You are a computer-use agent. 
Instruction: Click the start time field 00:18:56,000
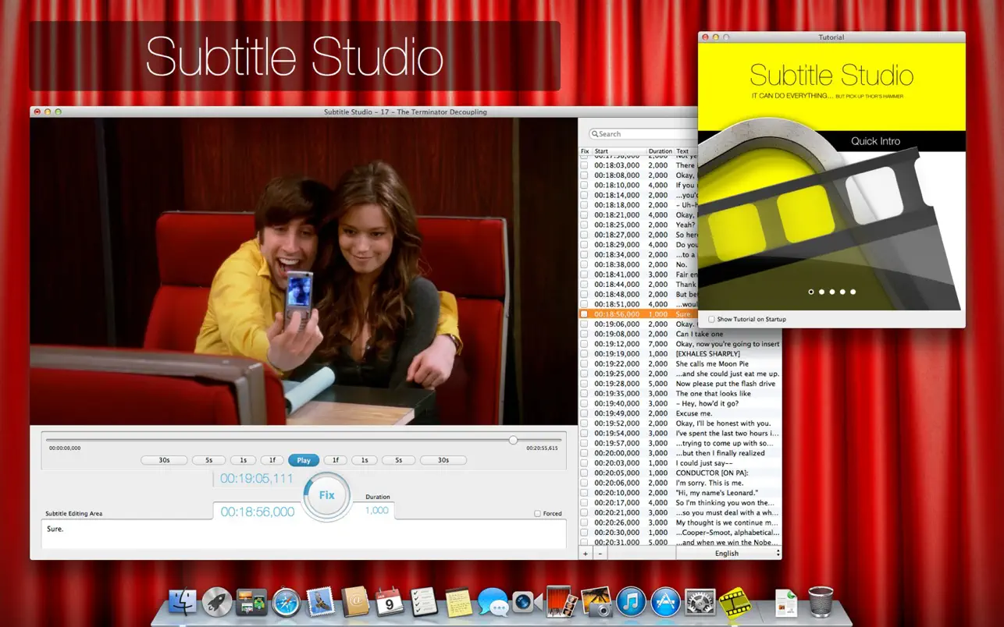pos(258,512)
